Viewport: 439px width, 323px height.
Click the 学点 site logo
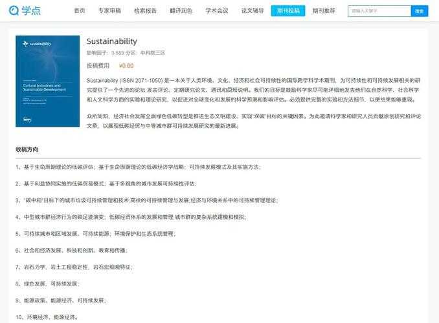click(x=25, y=10)
